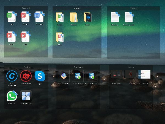Viewport: 165px width, 124px height.
Task: Open the Game Boost image thumbnail
Action: point(116,74)
